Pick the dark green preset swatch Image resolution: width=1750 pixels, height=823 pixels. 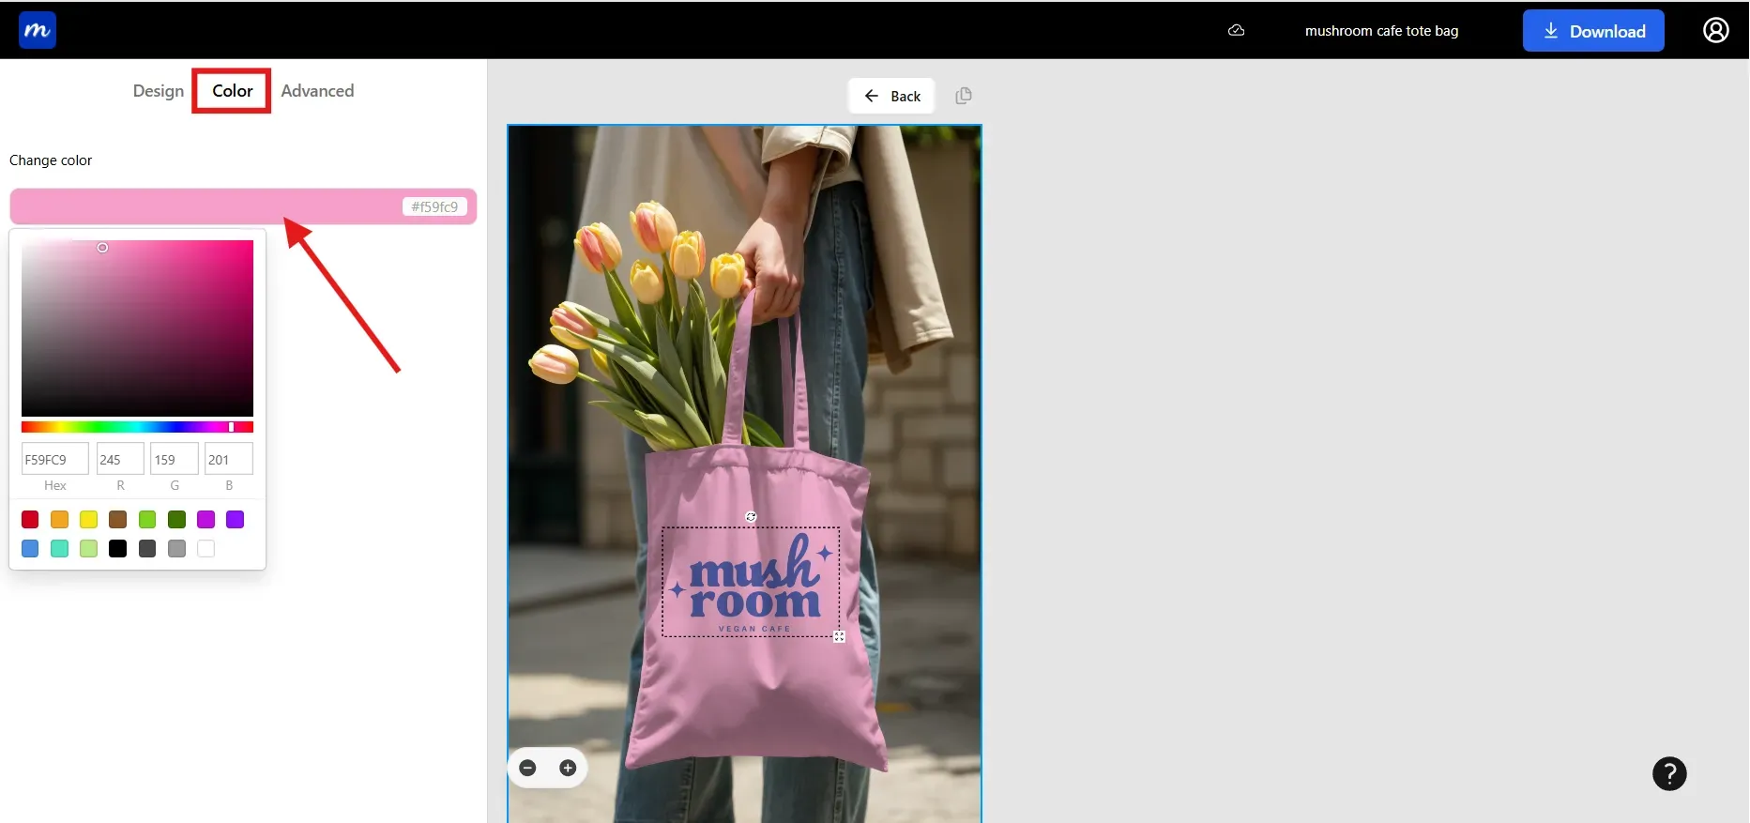176,519
